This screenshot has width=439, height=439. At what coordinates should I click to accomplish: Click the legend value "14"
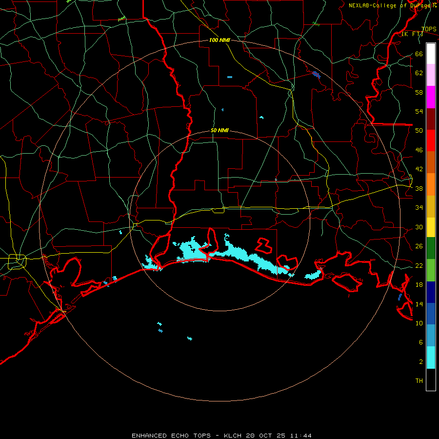click(419, 304)
